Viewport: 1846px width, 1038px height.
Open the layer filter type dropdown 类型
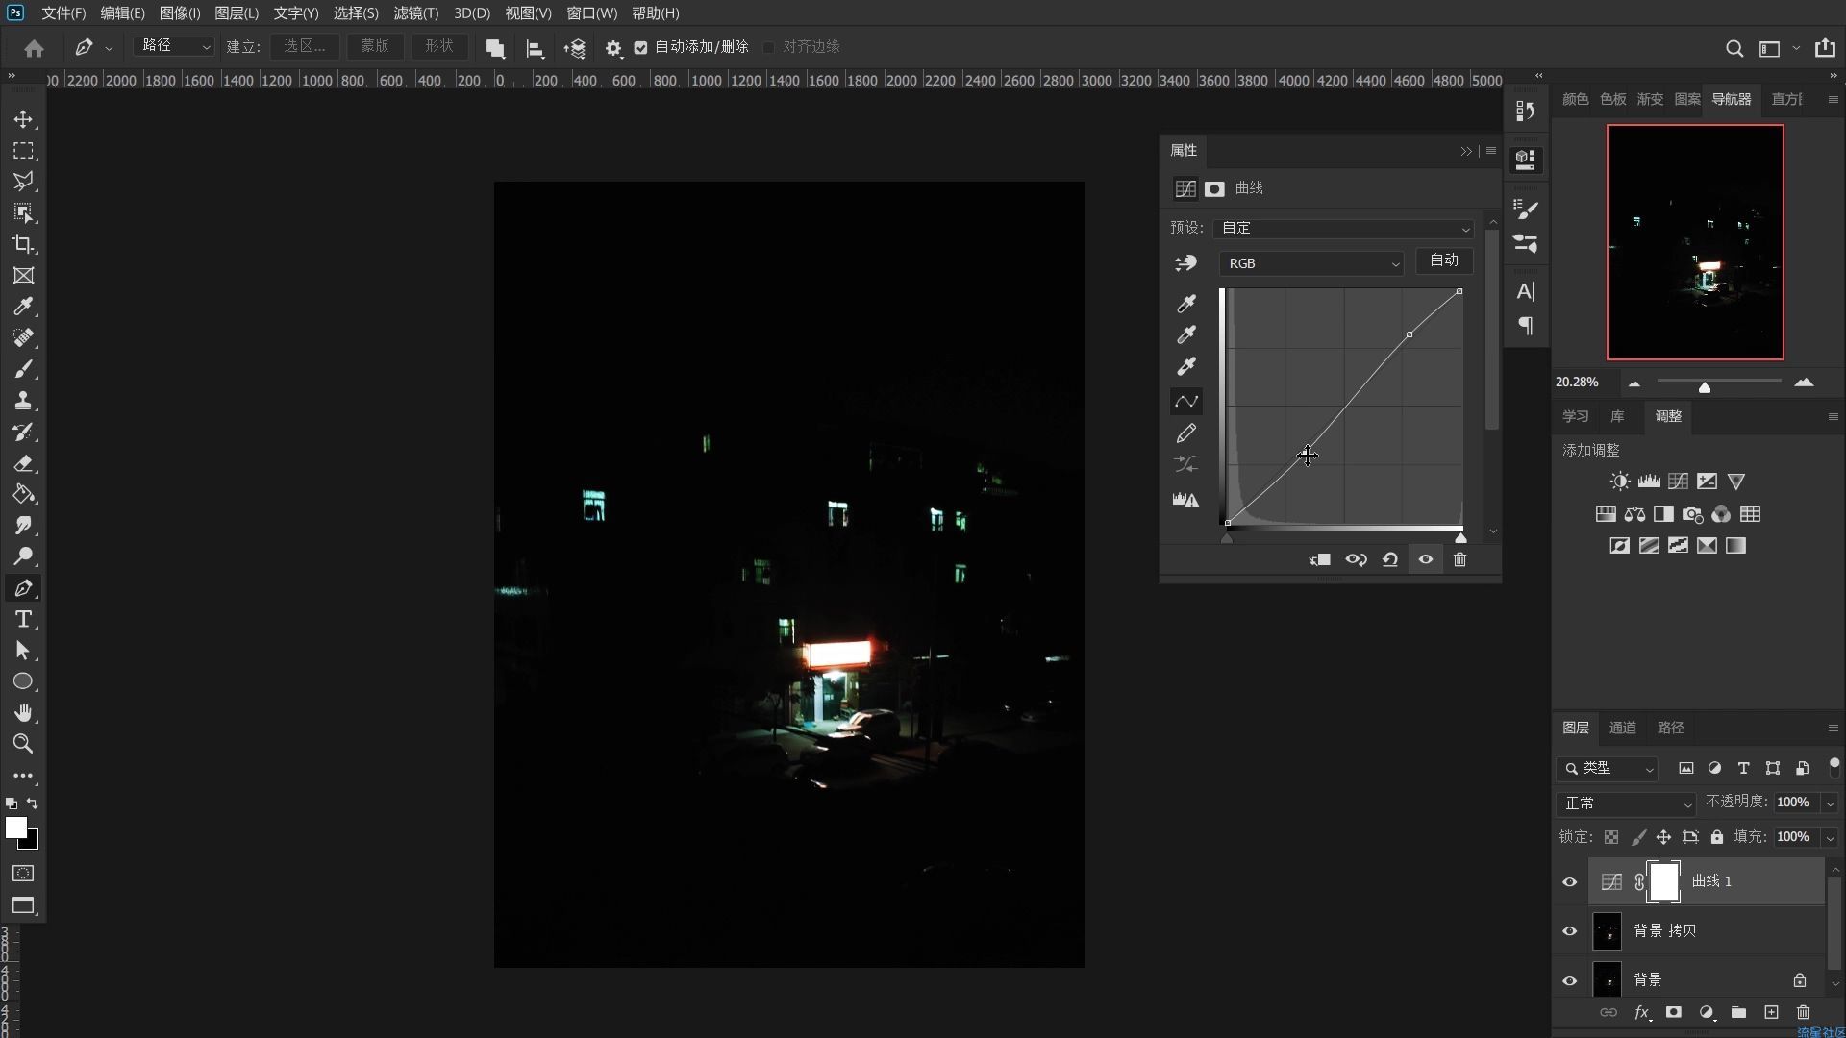coord(1607,769)
